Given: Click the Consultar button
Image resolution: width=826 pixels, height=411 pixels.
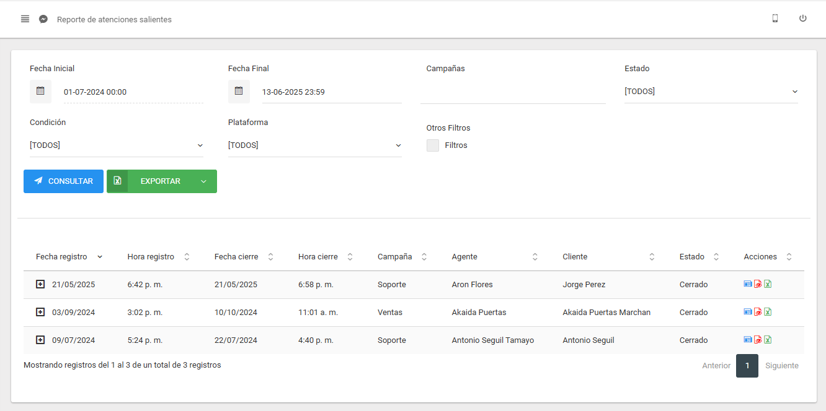Looking at the screenshot, I should (63, 181).
